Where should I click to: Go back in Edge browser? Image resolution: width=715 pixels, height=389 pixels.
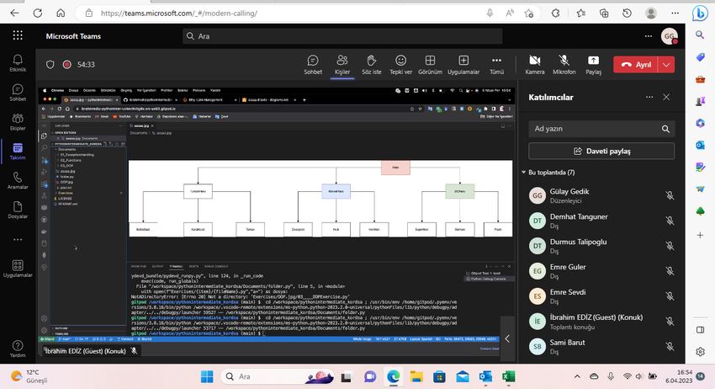coord(14,13)
